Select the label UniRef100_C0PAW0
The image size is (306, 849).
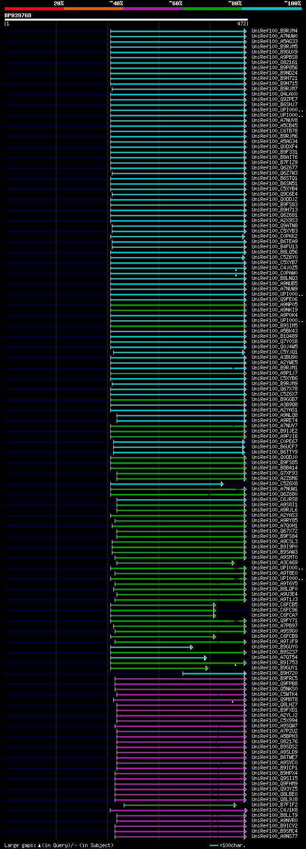(274, 273)
